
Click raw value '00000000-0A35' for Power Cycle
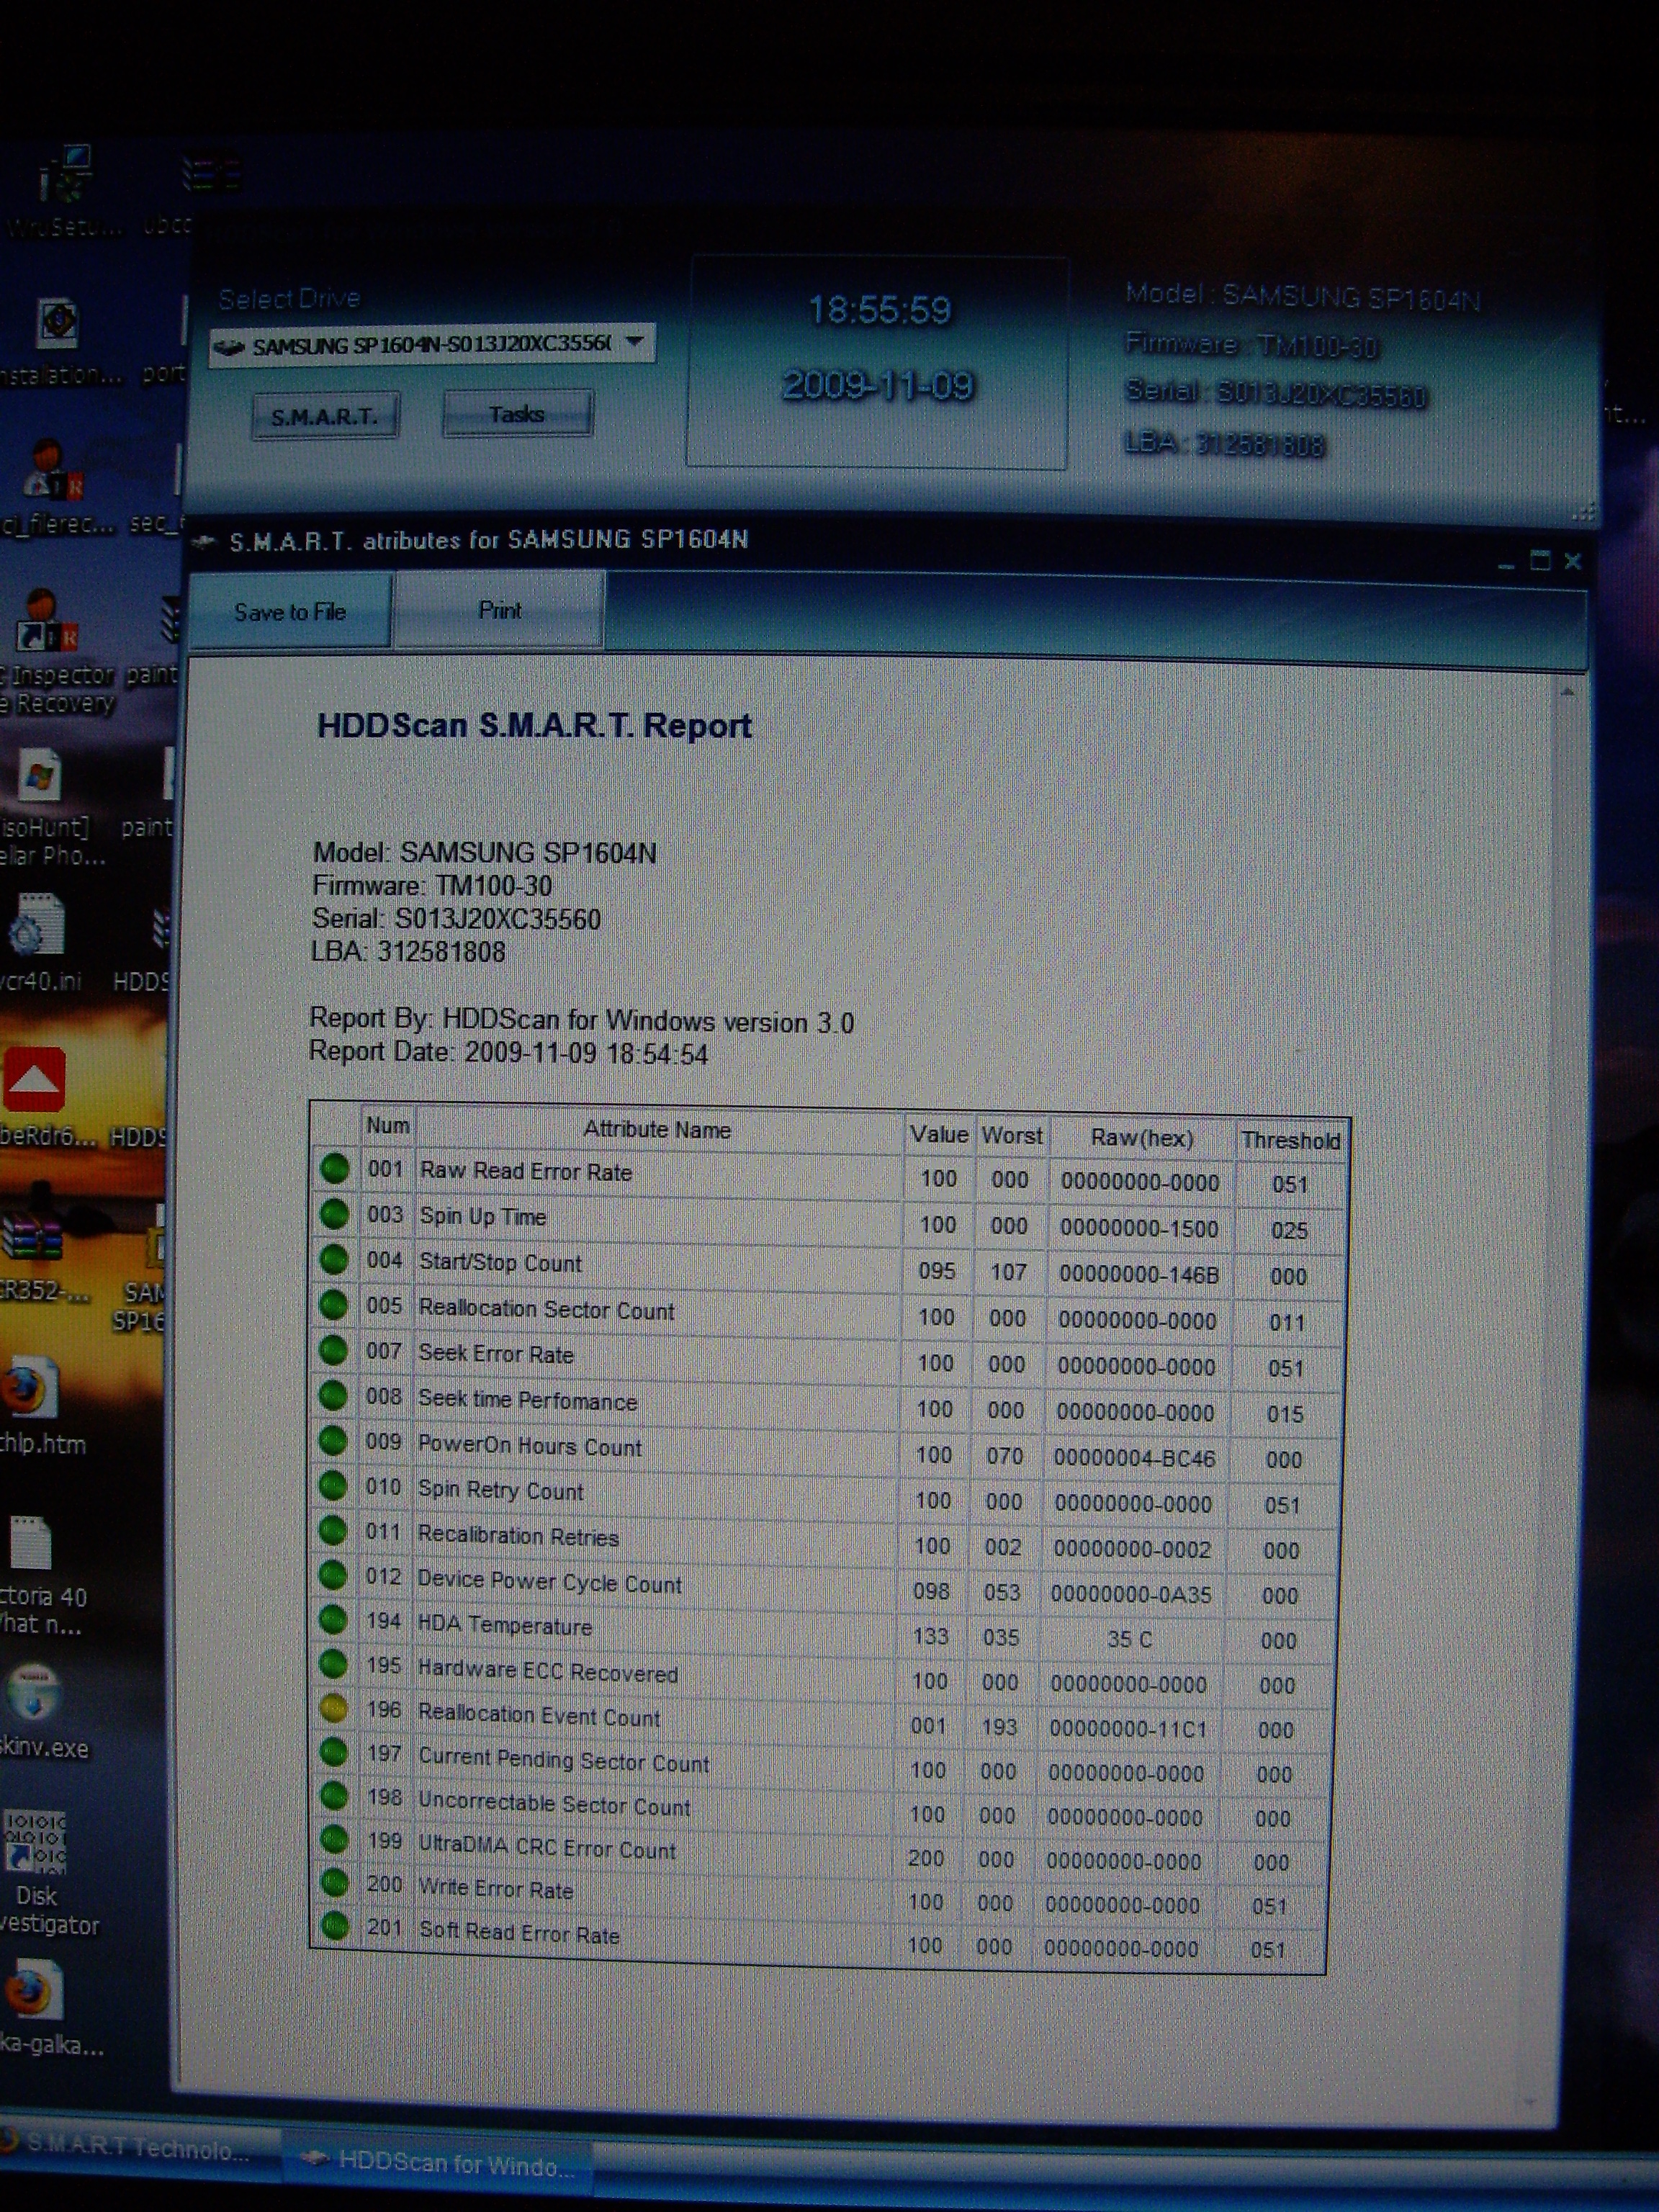[x=1131, y=1594]
